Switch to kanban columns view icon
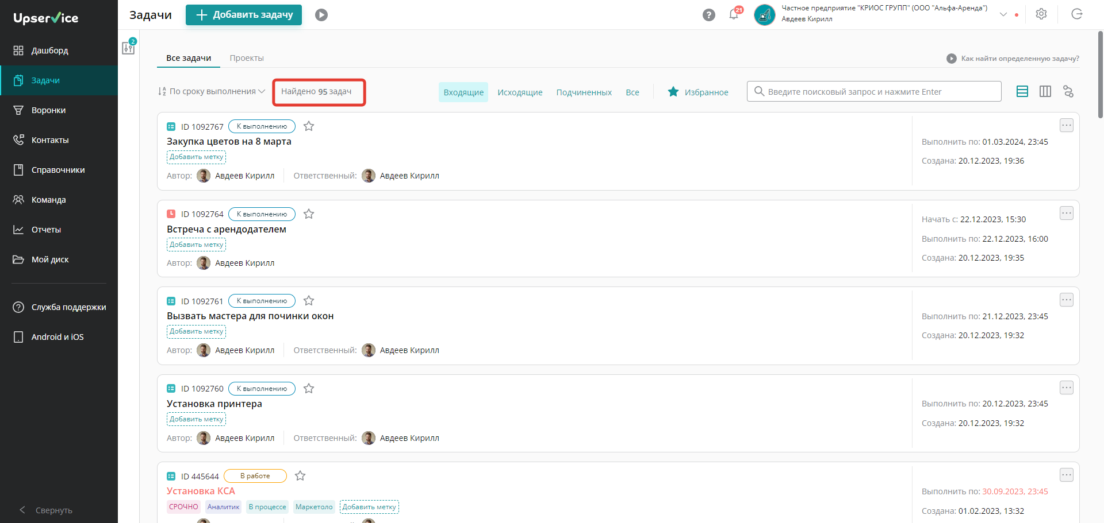1104x523 pixels. [x=1045, y=91]
